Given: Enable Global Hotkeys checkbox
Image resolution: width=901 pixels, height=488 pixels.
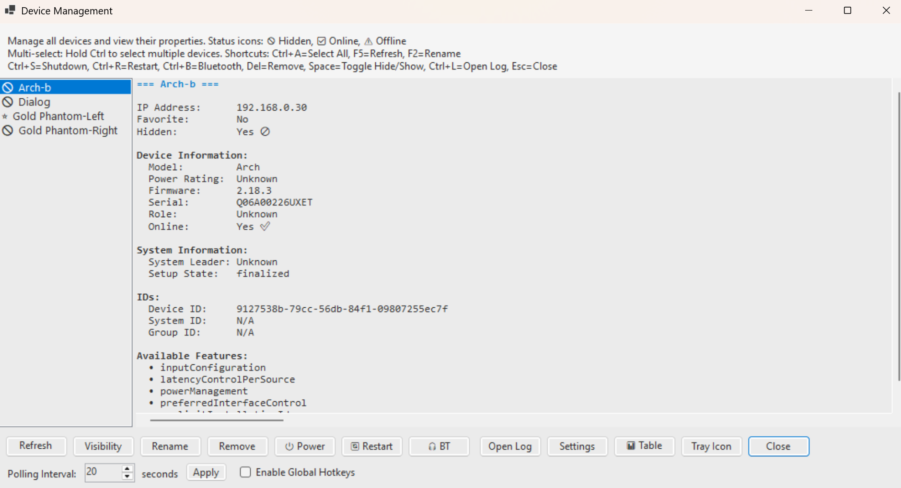Looking at the screenshot, I should tap(245, 472).
